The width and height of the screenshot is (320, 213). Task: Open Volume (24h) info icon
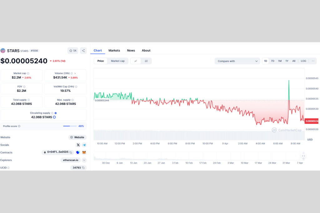click(72, 73)
